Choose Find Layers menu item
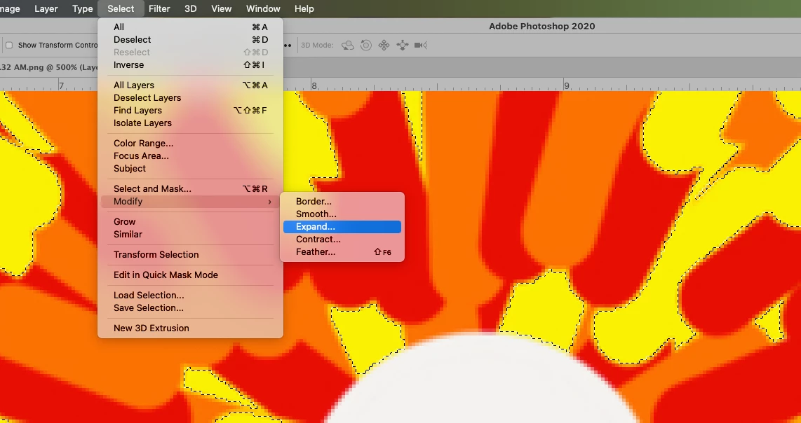Image resolution: width=801 pixels, height=423 pixels. pyautogui.click(x=190, y=110)
